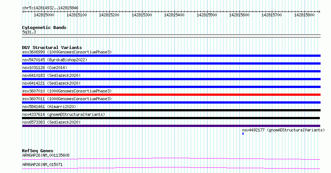The image size is (331, 173).
Task: Select the nsv6410183 (Sedlazeck2020) label
Action: (51, 75)
